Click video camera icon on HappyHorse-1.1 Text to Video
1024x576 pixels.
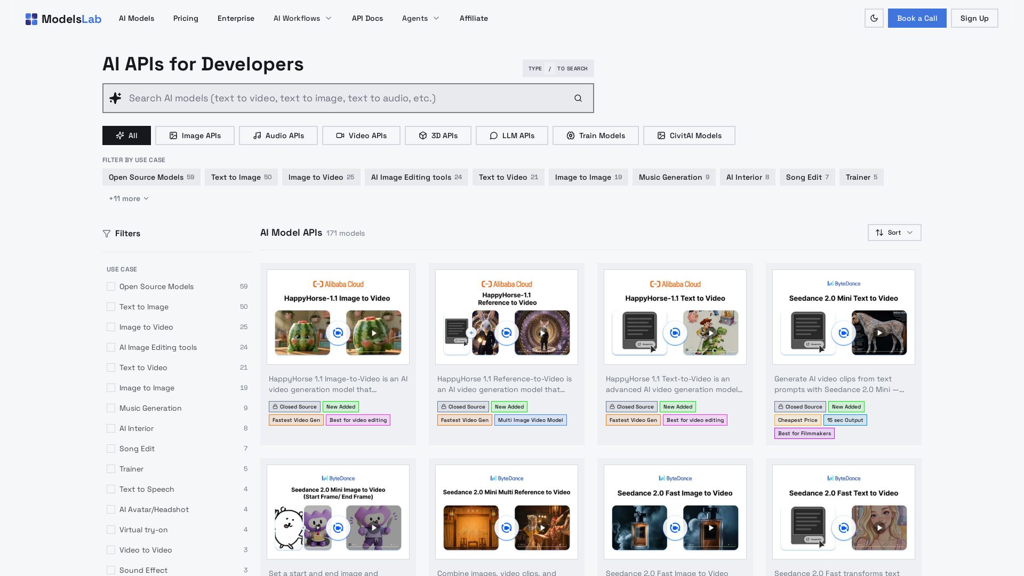click(675, 333)
